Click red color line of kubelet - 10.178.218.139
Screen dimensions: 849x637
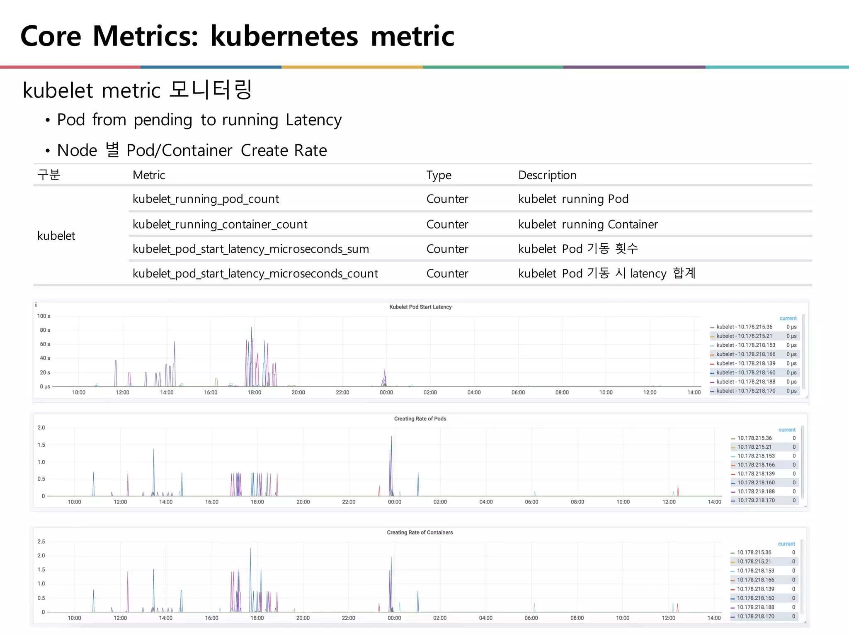(x=712, y=364)
